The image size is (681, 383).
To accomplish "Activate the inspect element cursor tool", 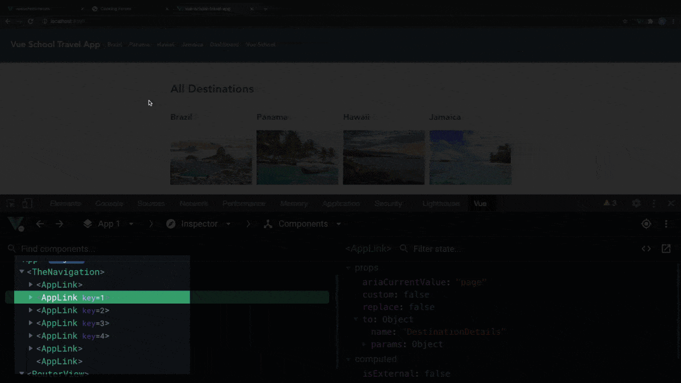I will tap(10, 203).
